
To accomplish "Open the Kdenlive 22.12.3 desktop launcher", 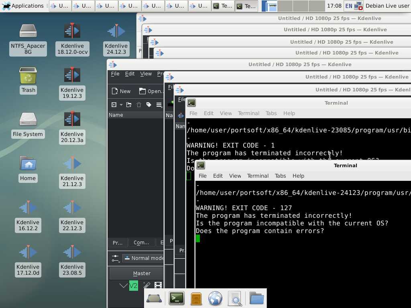I will point(72,215).
